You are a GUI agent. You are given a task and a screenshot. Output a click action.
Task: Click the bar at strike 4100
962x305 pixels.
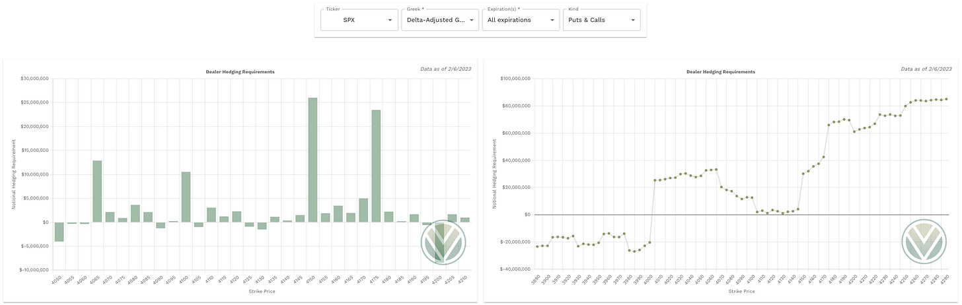coord(186,197)
